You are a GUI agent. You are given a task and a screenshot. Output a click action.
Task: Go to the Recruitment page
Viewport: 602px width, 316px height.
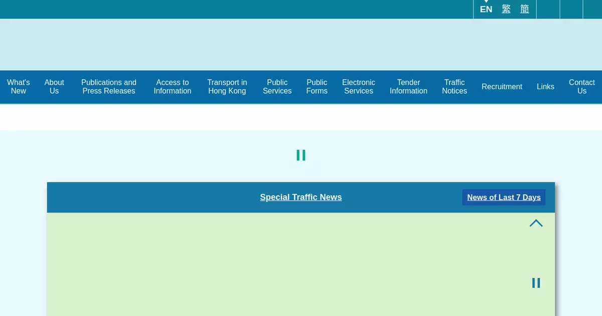[x=502, y=87]
